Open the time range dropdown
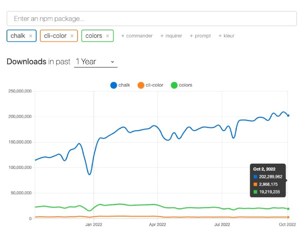Viewport: 307px width, 238px height. click(x=95, y=61)
